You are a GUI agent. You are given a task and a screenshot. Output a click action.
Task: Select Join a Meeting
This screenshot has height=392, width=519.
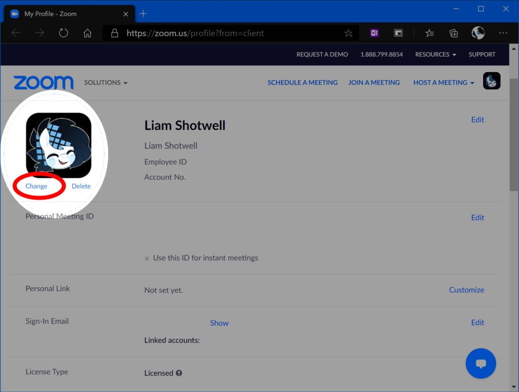coord(374,83)
